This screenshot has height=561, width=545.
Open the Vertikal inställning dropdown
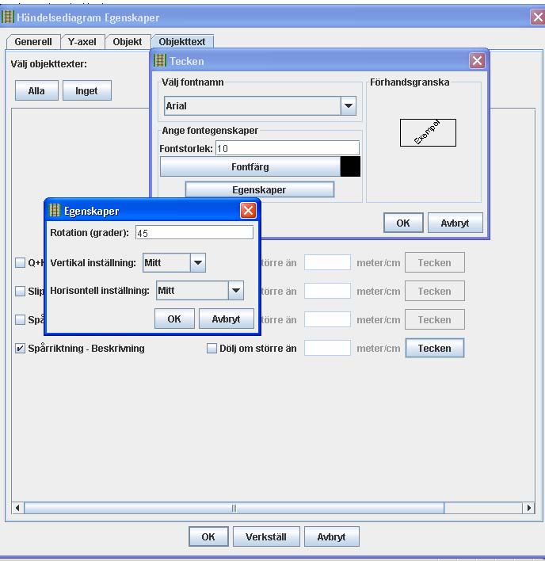173,262
